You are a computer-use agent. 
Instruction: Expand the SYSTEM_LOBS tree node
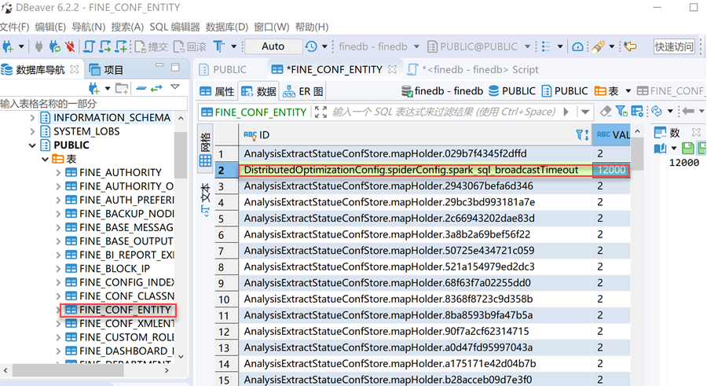32,131
